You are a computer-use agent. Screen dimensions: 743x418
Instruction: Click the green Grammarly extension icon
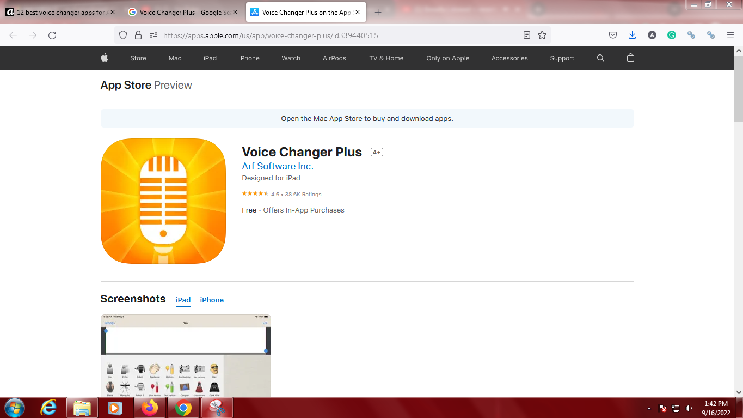[672, 35]
